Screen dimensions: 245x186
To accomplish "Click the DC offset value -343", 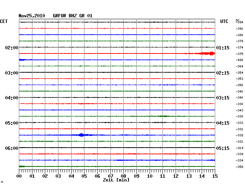I will (x=239, y=110).
